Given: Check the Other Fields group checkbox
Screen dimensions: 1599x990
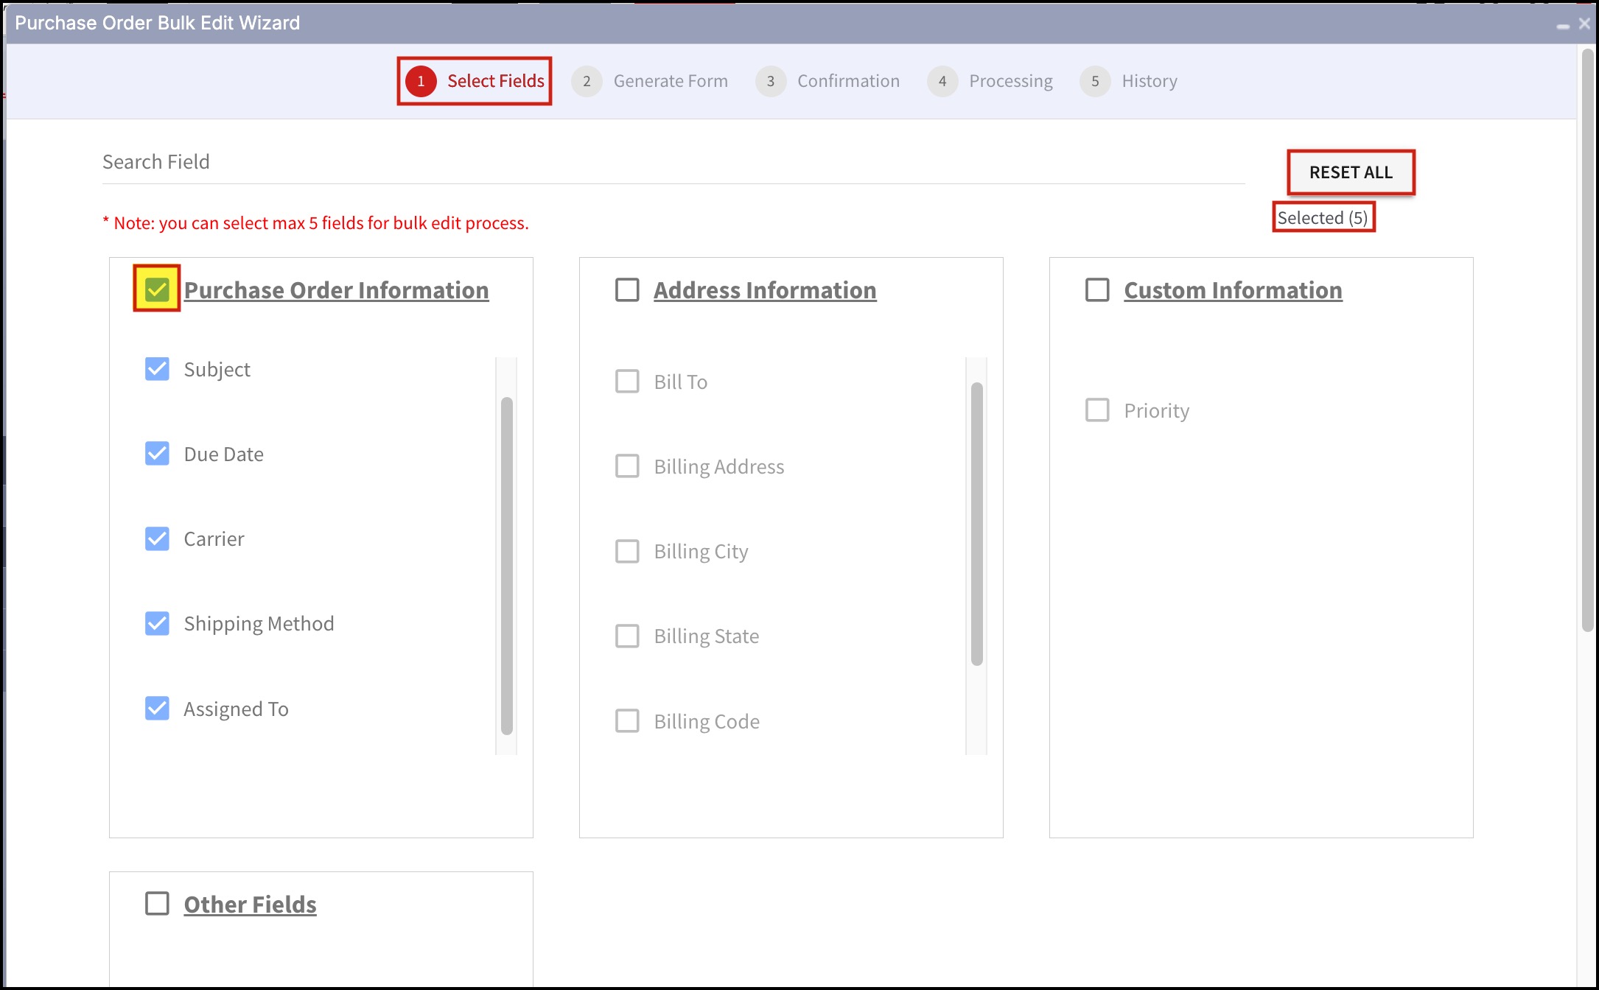Looking at the screenshot, I should 157,903.
